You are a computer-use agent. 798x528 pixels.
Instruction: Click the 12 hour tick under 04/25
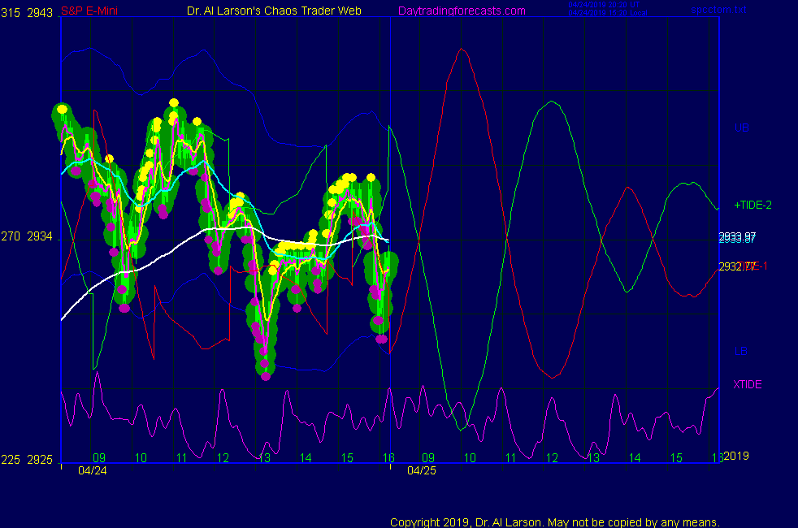tap(552, 458)
